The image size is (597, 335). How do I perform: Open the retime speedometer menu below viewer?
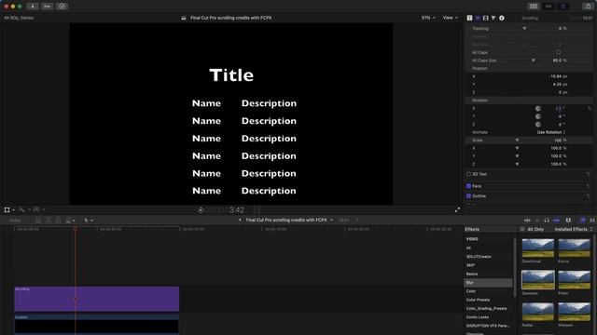coord(38,209)
